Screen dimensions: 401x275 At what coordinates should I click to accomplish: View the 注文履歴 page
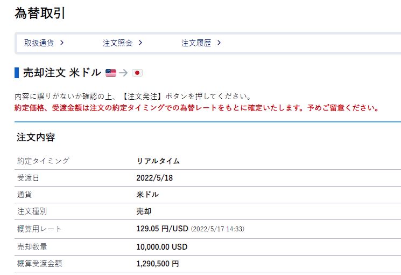click(196, 43)
